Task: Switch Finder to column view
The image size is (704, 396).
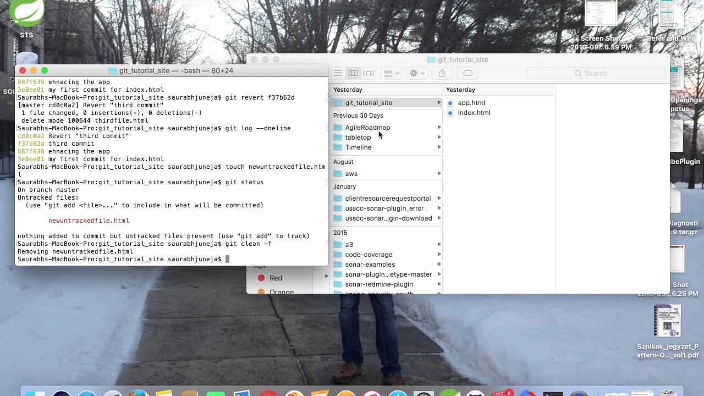Action: pyautogui.click(x=353, y=73)
